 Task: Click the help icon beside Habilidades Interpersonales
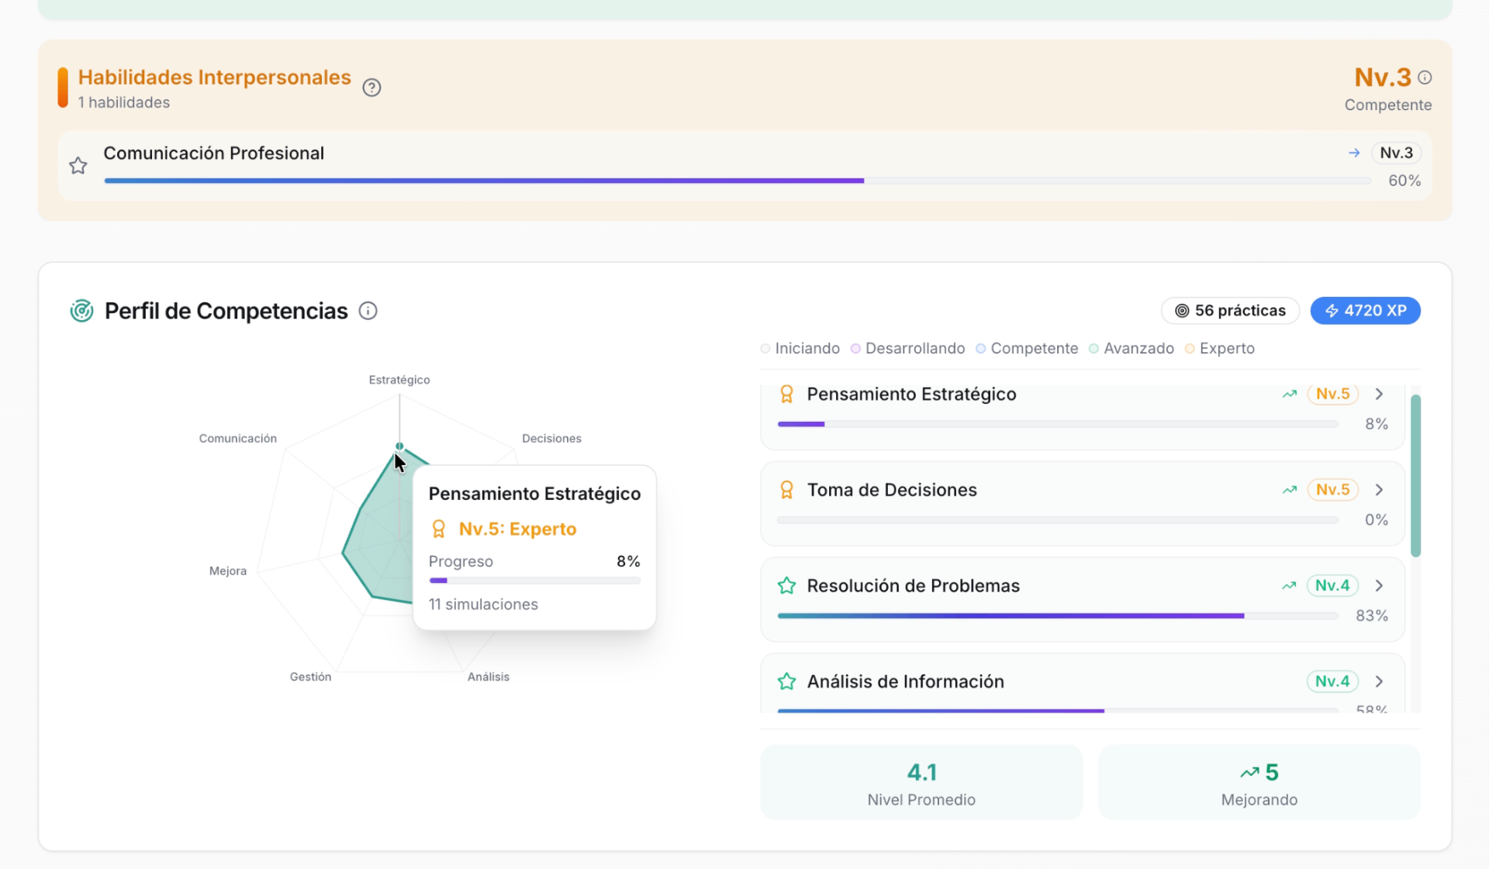[x=371, y=88]
